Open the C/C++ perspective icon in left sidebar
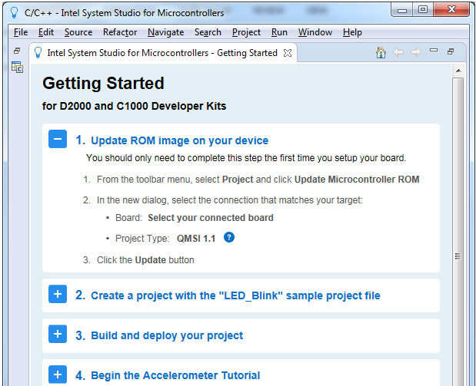This screenshot has height=386, width=476. point(17,68)
